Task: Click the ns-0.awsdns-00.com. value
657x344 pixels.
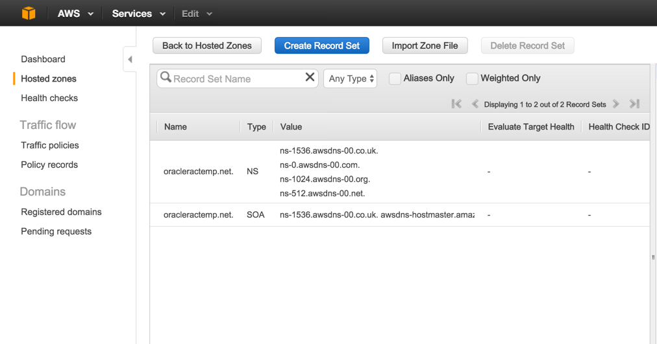Action: [x=319, y=165]
